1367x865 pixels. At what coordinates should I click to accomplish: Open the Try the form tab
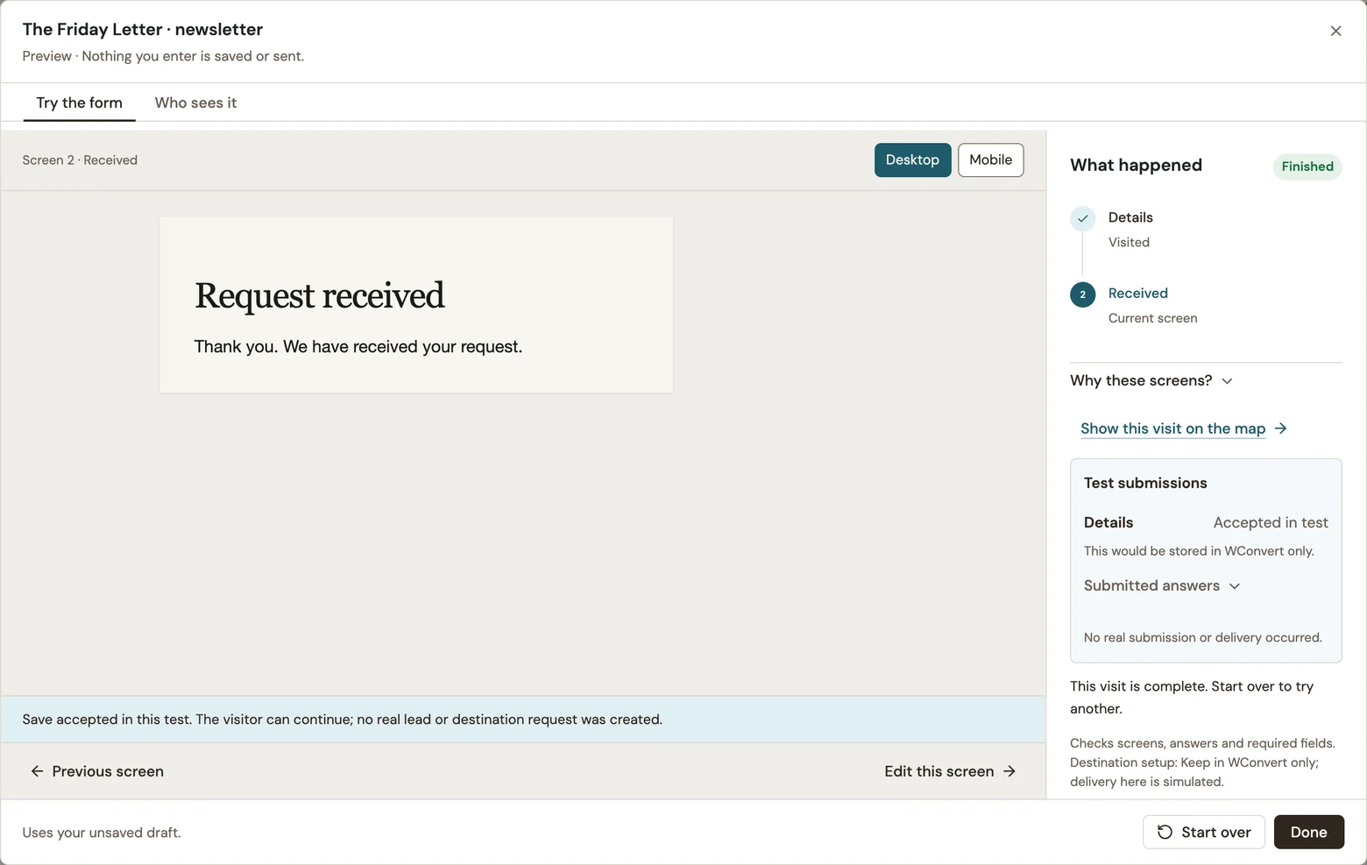pyautogui.click(x=80, y=103)
